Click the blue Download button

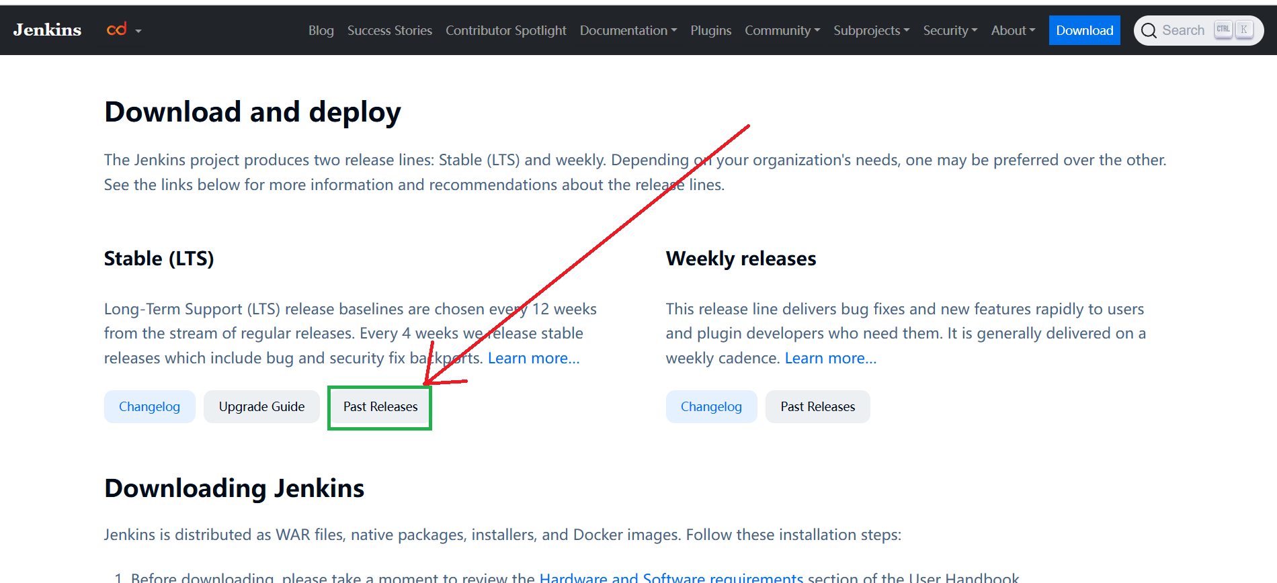(x=1085, y=30)
